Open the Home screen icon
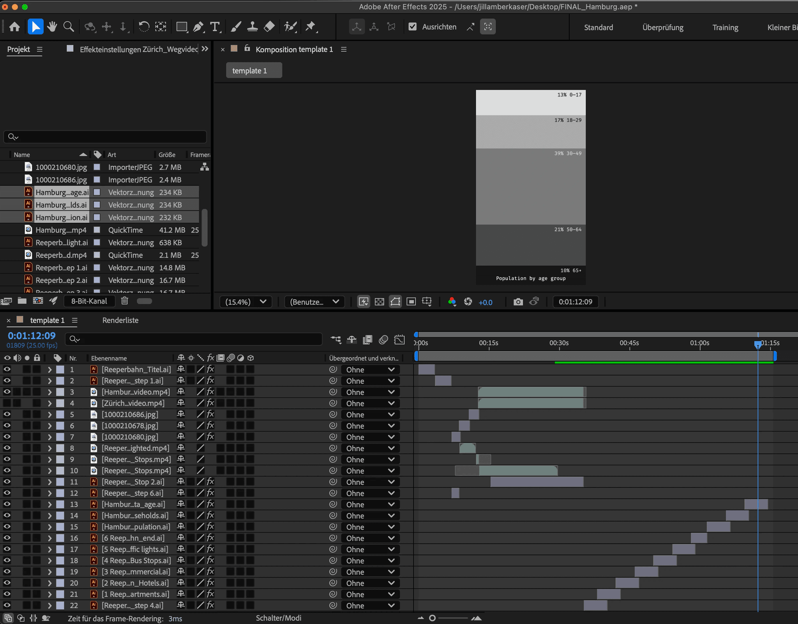This screenshot has width=798, height=624. (14, 27)
